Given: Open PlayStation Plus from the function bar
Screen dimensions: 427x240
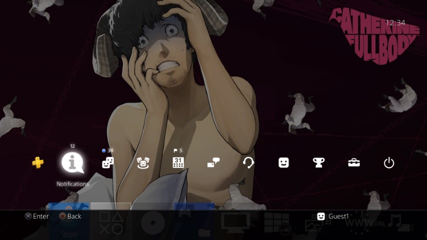Looking at the screenshot, I should click(x=38, y=162).
